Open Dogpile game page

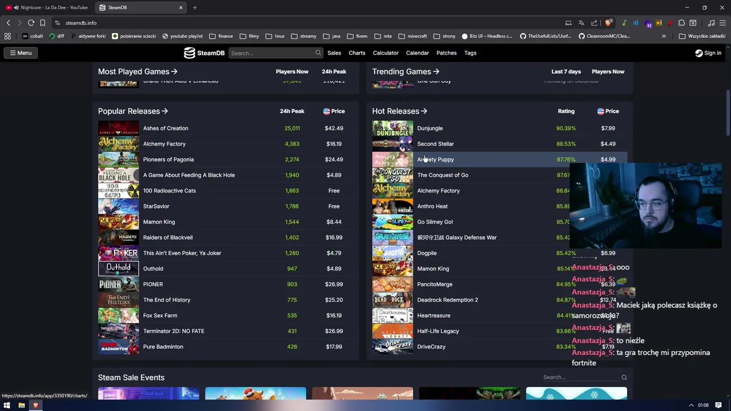coord(427,253)
